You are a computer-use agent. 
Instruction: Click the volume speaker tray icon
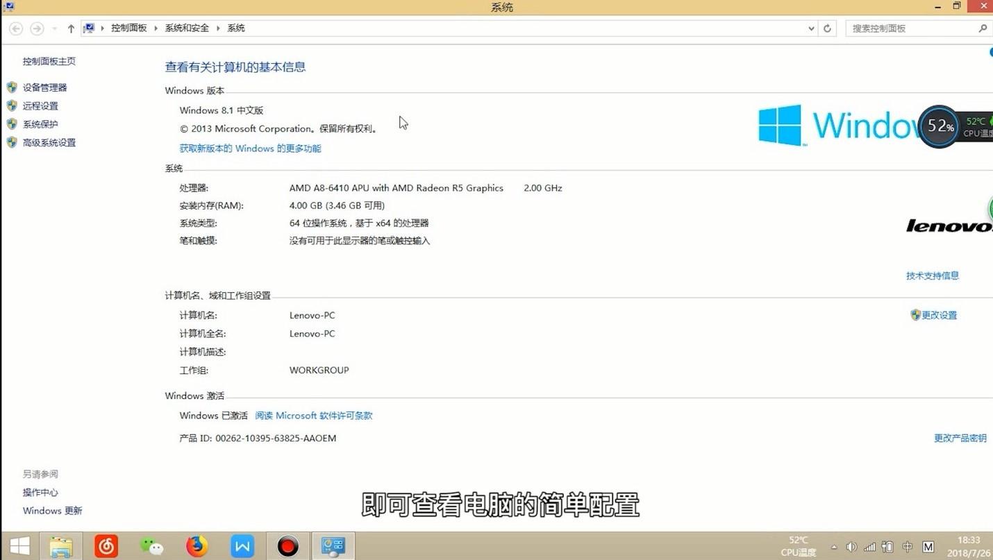(851, 547)
